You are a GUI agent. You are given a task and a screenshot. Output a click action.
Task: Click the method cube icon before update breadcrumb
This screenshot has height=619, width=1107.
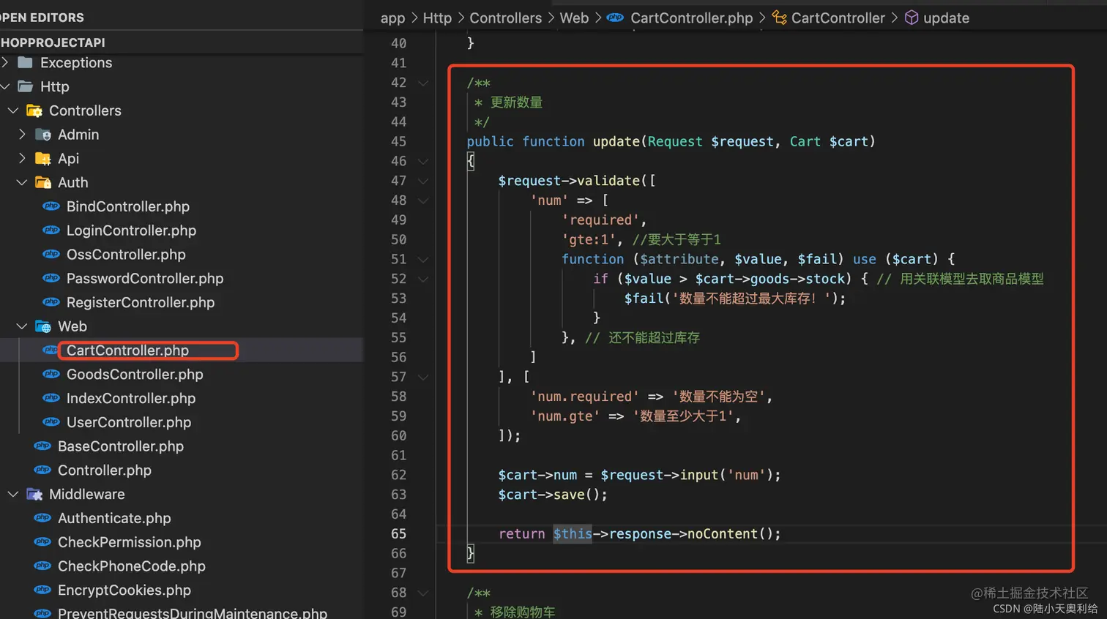click(x=912, y=18)
